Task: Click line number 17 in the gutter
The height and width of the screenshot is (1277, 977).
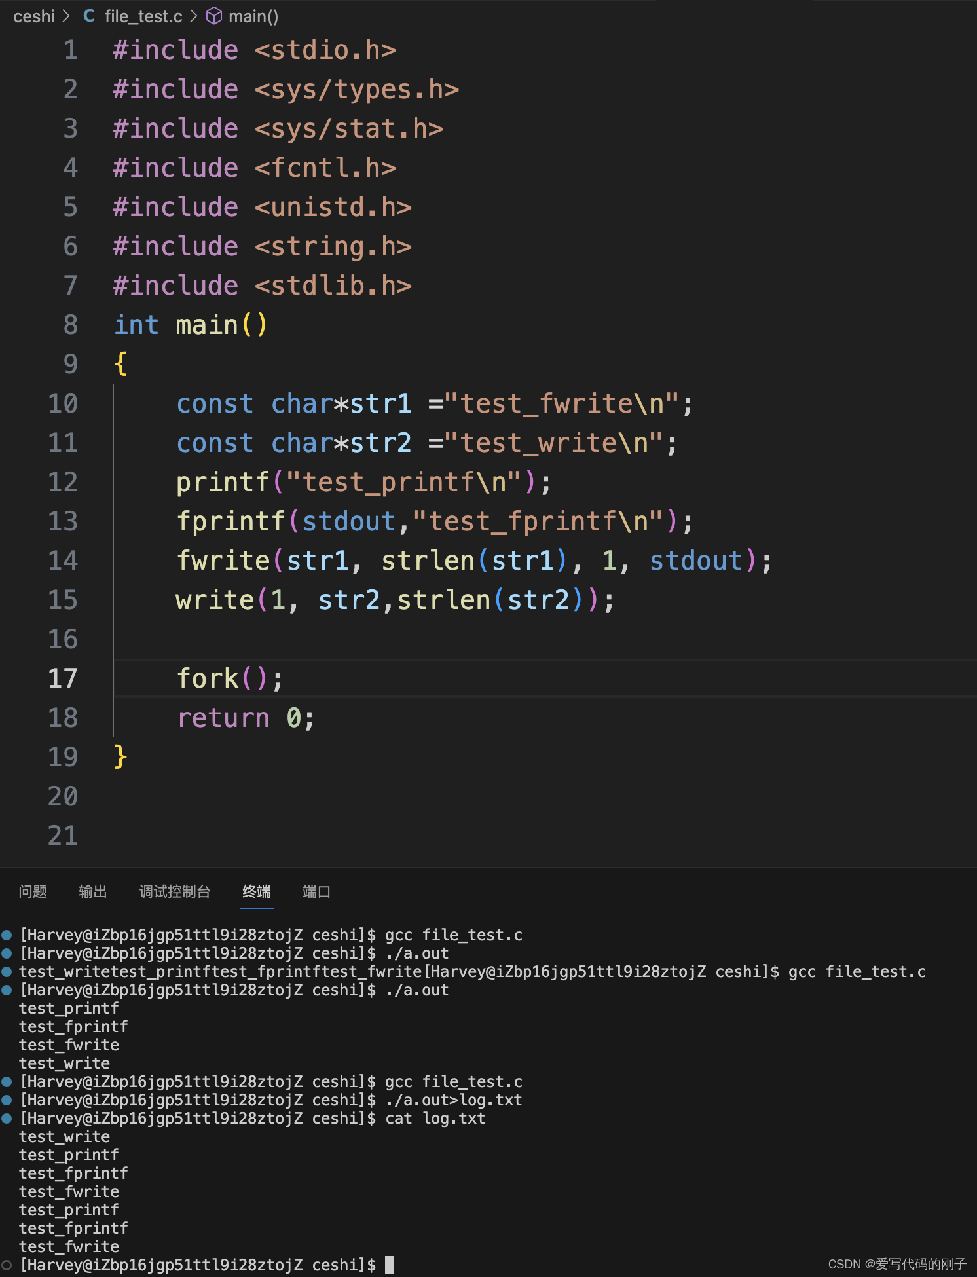Action: click(63, 678)
